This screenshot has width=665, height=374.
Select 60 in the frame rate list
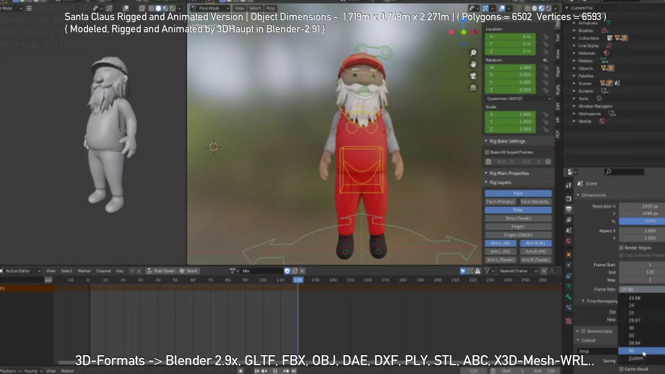pyautogui.click(x=641, y=351)
